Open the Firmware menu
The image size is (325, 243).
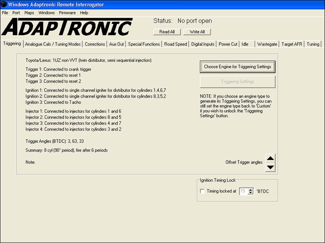(67, 13)
